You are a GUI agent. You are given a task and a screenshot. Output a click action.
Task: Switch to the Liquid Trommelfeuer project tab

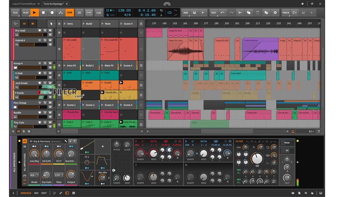[24, 4]
